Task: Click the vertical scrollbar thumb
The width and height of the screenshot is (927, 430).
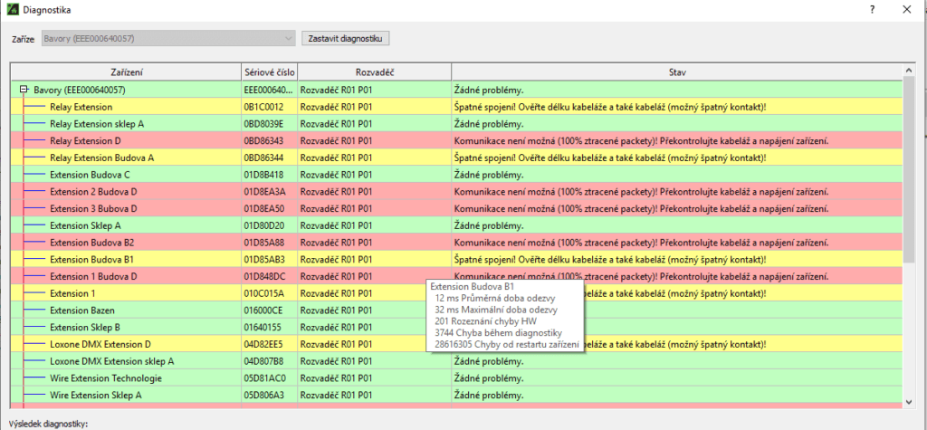Action: pyautogui.click(x=909, y=170)
